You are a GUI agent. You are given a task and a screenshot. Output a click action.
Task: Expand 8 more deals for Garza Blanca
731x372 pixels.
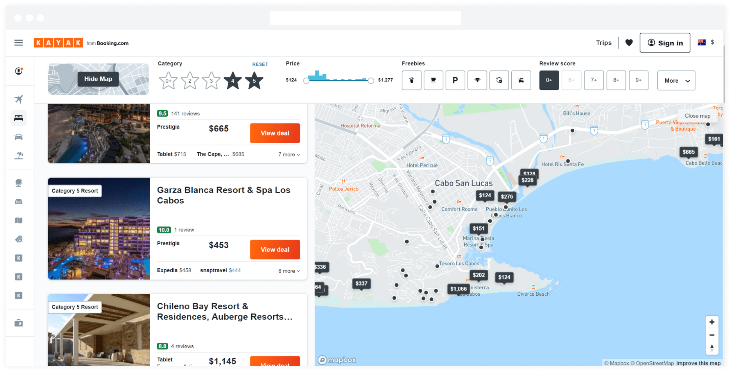(289, 271)
